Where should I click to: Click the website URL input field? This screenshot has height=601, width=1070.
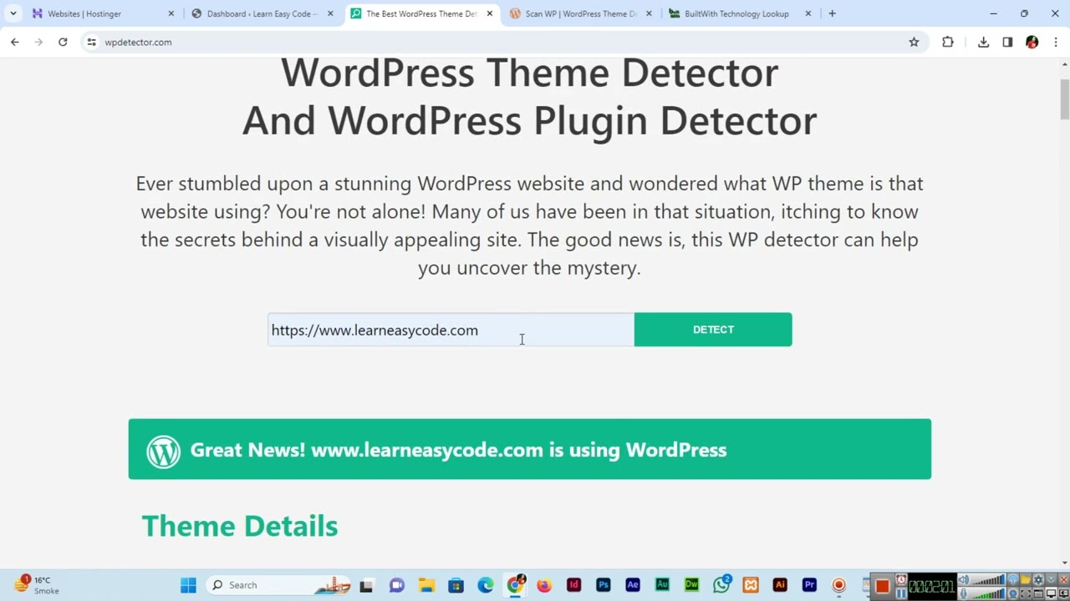tap(451, 330)
